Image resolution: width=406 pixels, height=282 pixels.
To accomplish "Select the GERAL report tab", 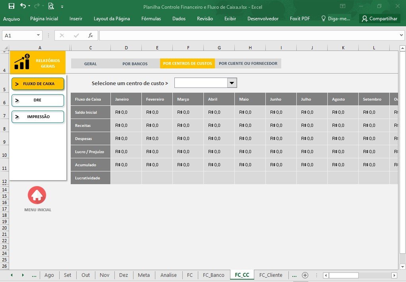I will point(90,64).
